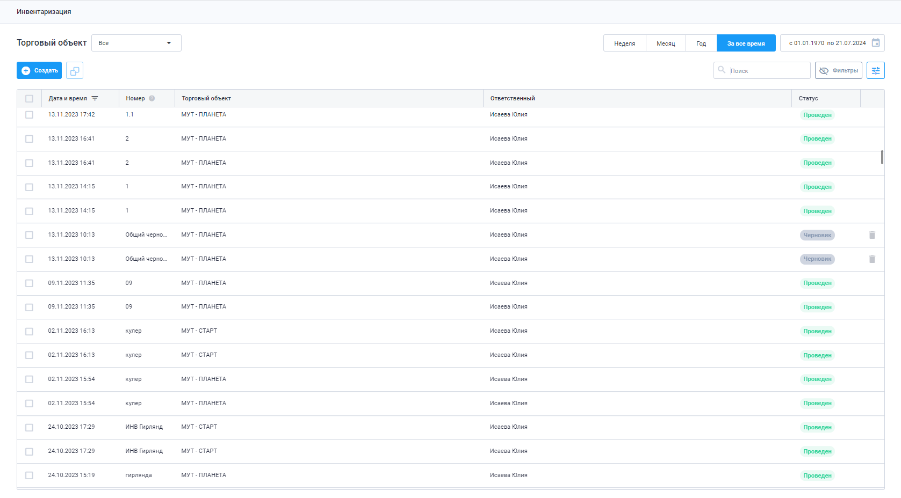Toggle the select-all checkbox in table header
Screen dimensions: 901x498
(29, 99)
